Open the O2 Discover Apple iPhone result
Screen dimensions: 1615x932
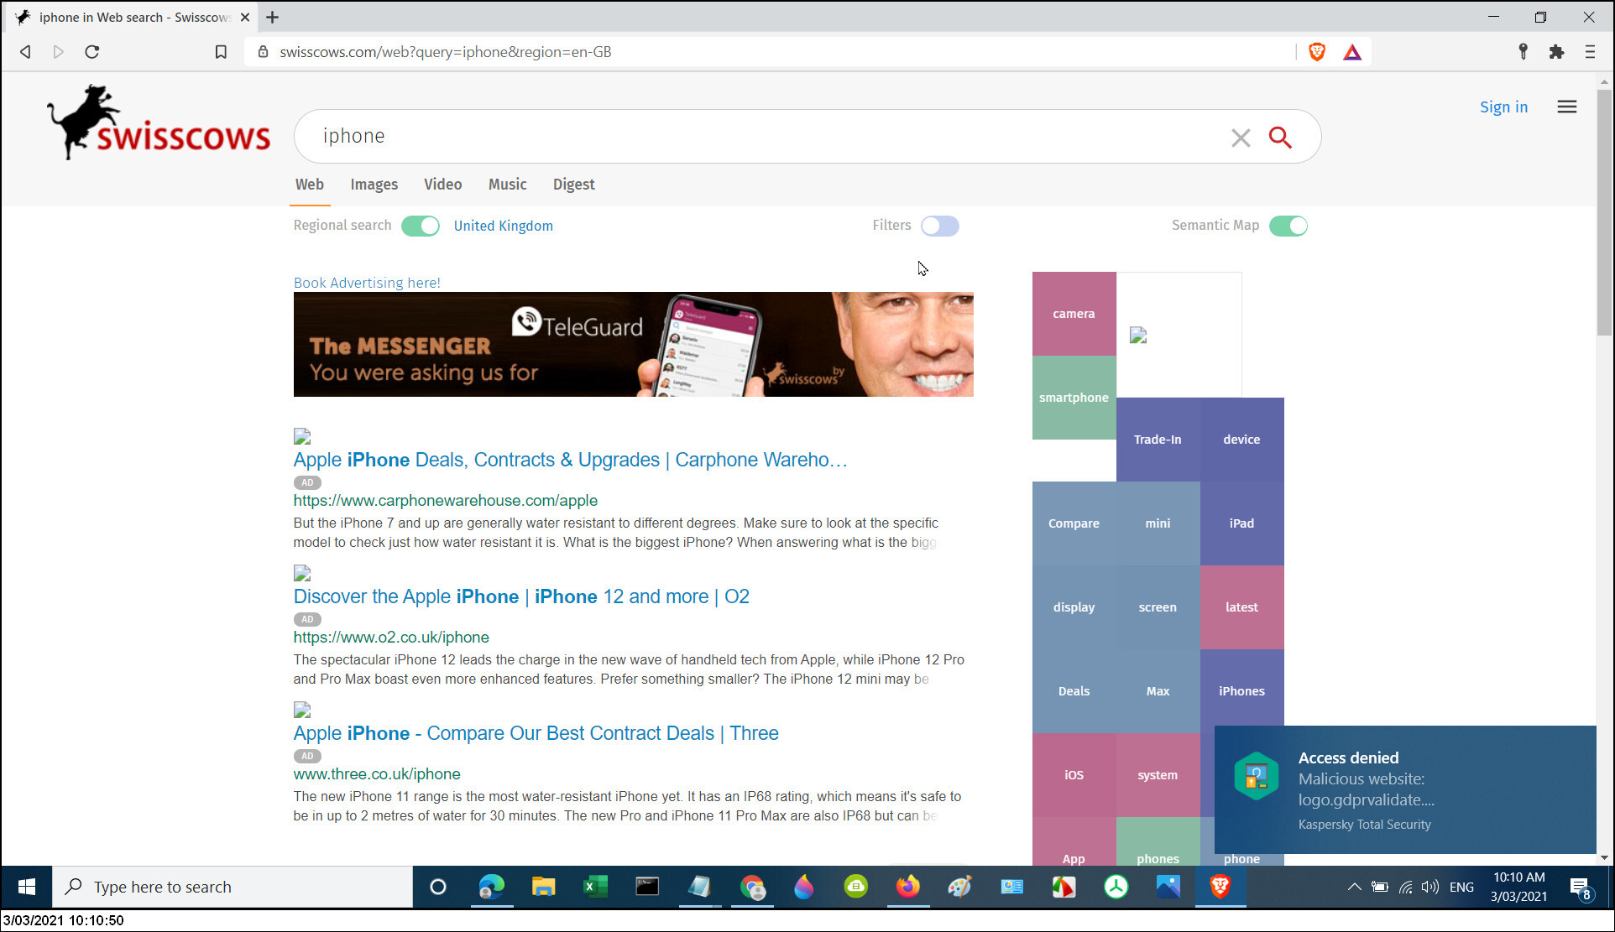521,596
